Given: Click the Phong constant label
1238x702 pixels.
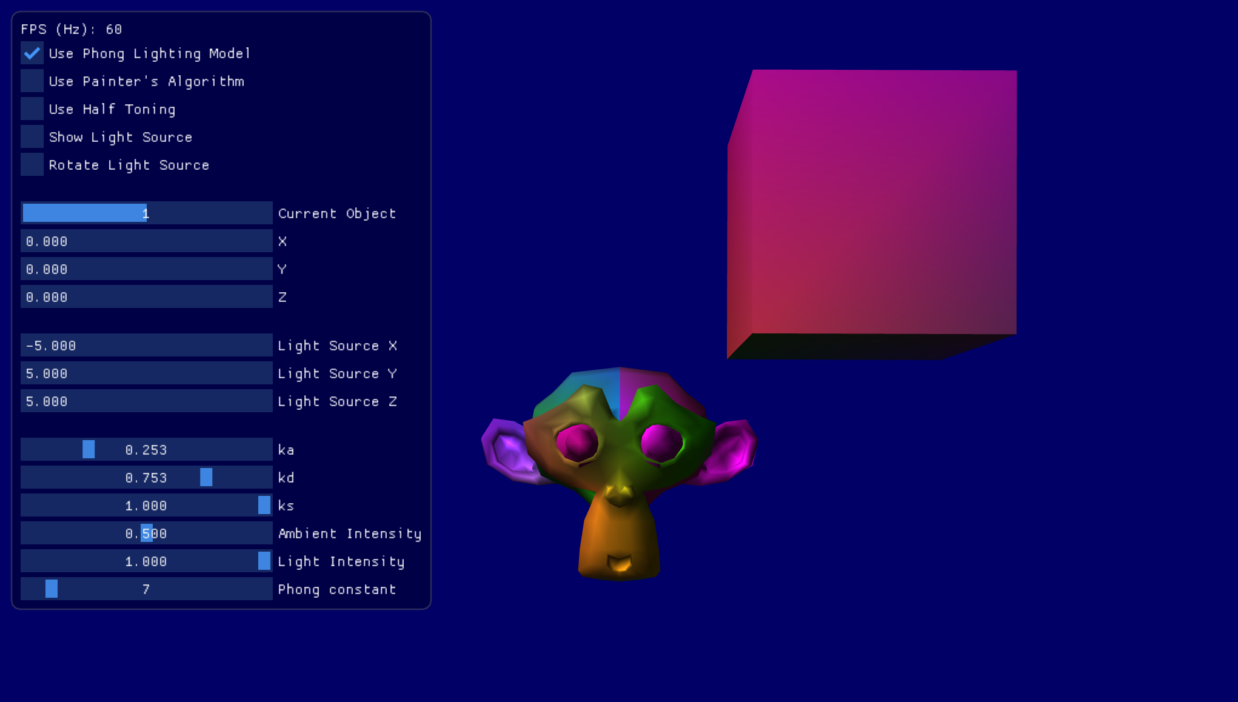Looking at the screenshot, I should 337,590.
